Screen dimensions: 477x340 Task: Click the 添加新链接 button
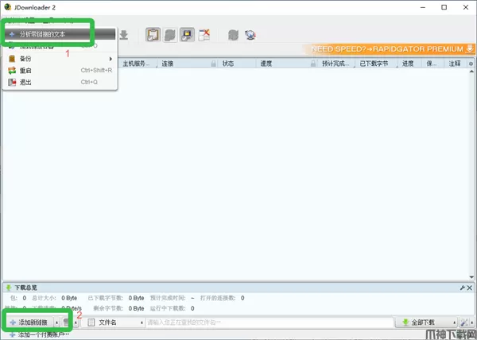click(x=30, y=323)
